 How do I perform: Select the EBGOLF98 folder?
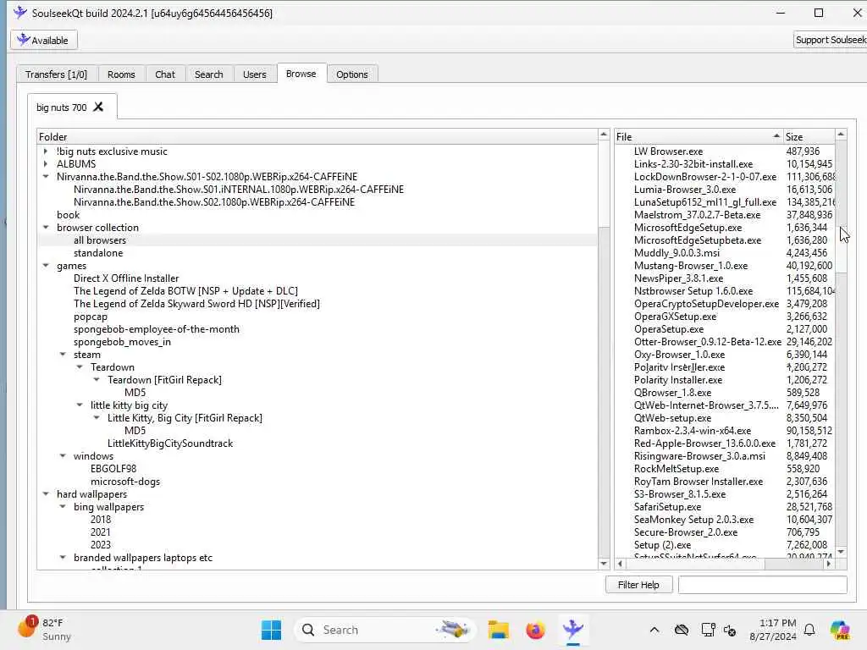(x=113, y=469)
